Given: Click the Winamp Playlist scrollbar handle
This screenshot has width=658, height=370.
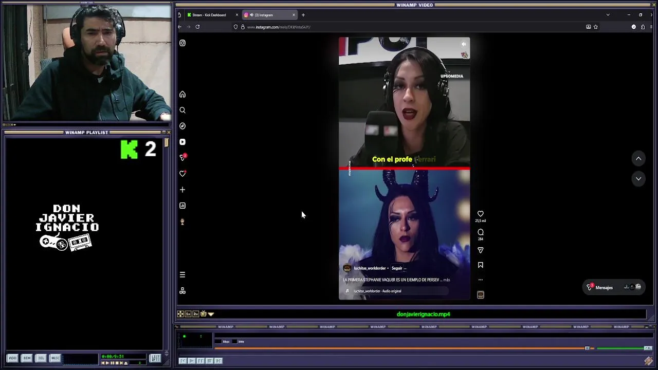Looking at the screenshot, I should tap(167, 143).
